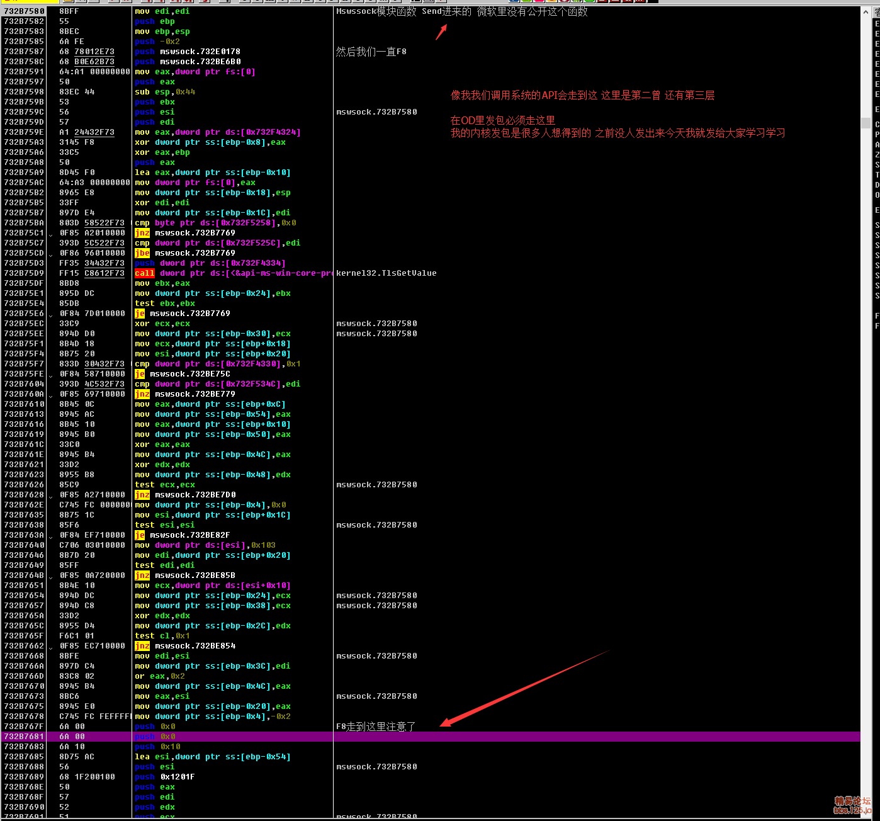Select 'lea esi,dword ptr ss:[ebp-0x54]' instruction
Viewport: 880px width, 821px height.
point(213,757)
